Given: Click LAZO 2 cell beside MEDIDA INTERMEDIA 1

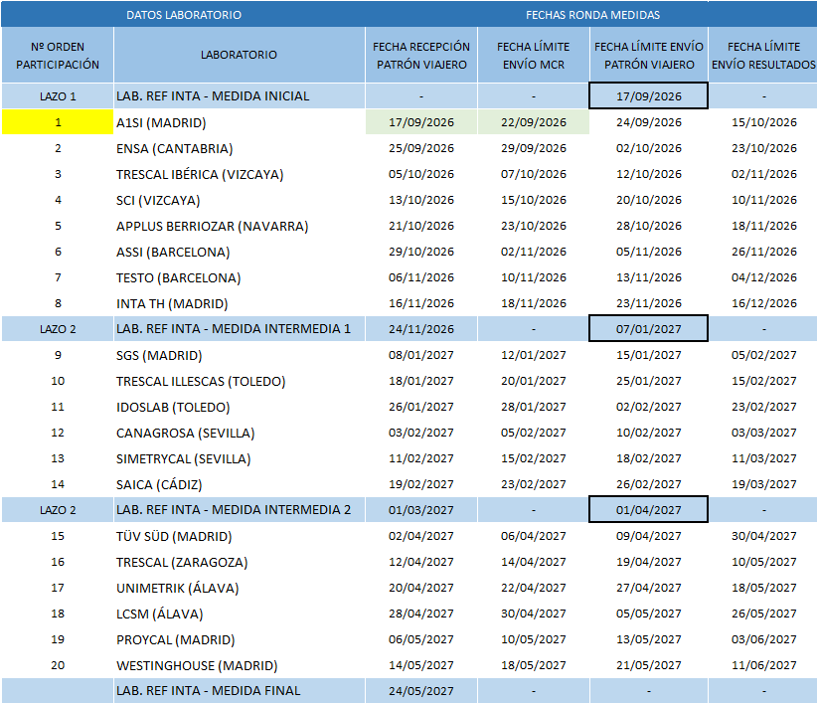Looking at the screenshot, I should click(x=58, y=329).
